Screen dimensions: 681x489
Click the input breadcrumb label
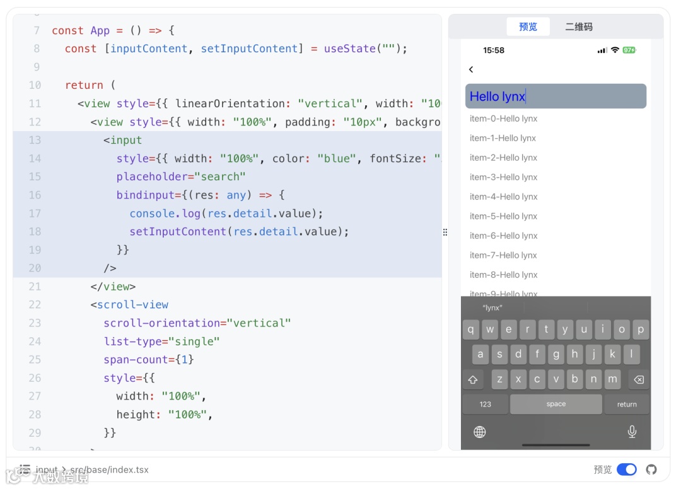(x=47, y=469)
